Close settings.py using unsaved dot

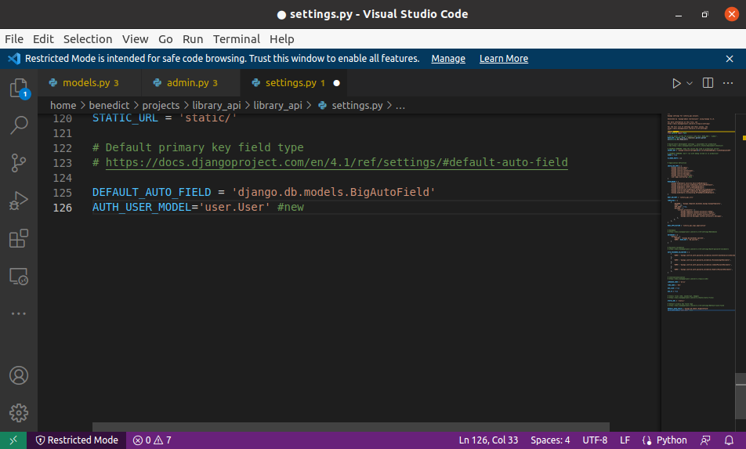tap(336, 83)
